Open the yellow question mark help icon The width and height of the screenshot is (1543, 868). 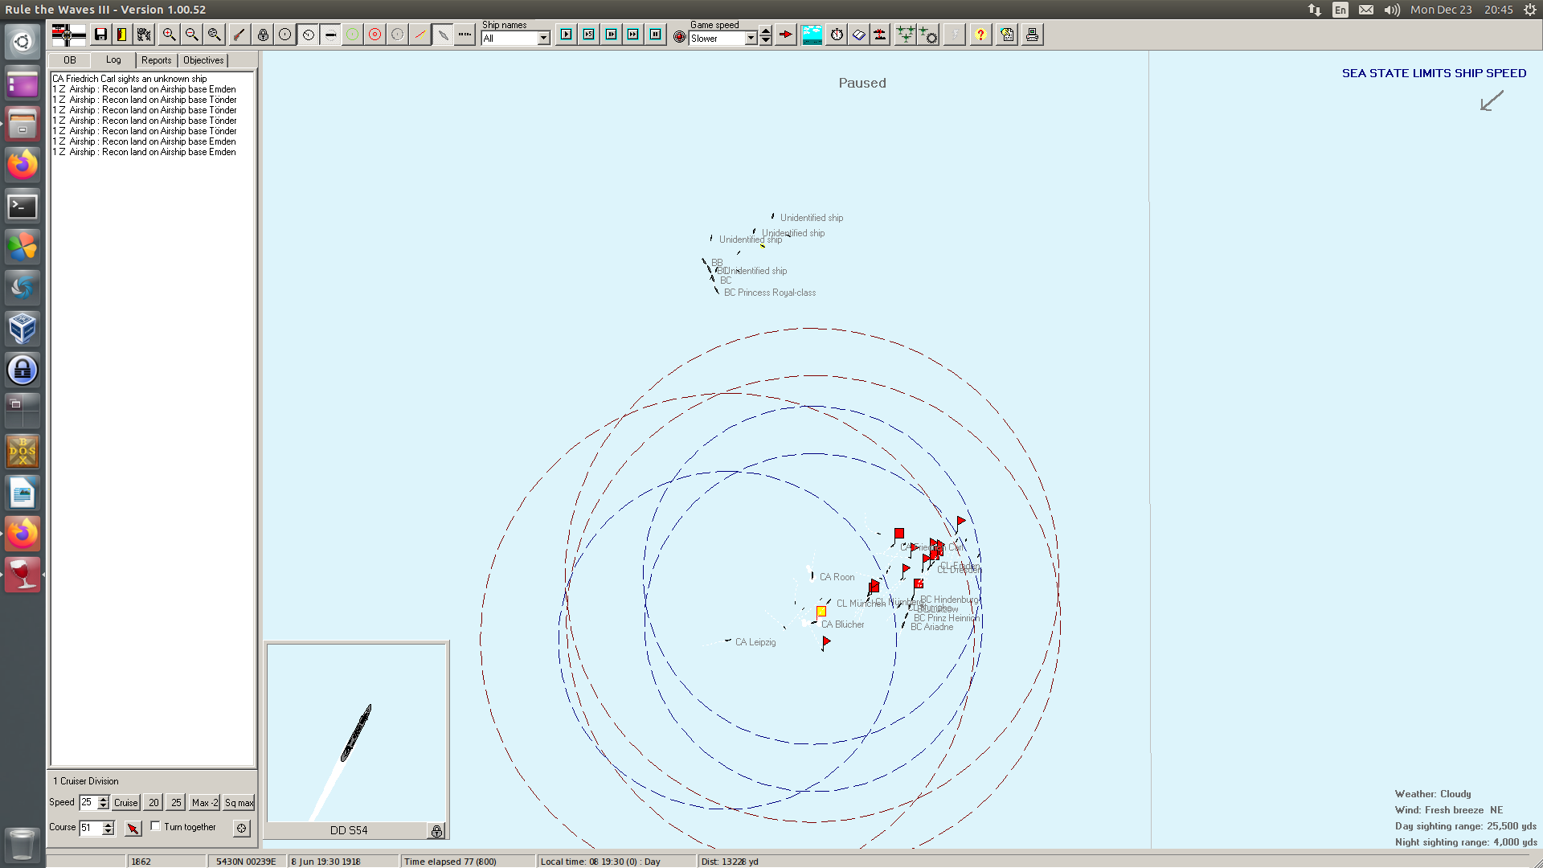click(x=980, y=35)
